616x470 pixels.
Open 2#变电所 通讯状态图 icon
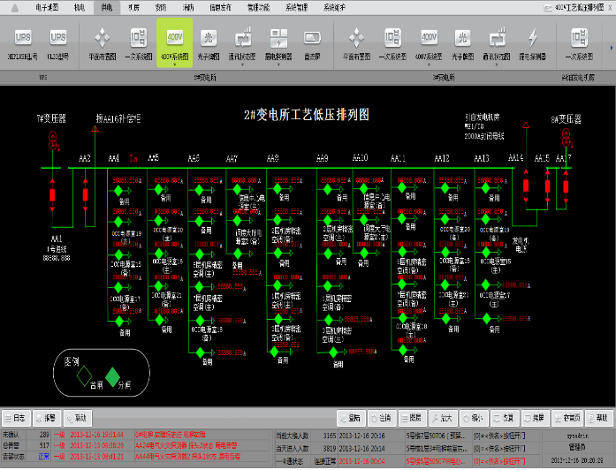[242, 38]
